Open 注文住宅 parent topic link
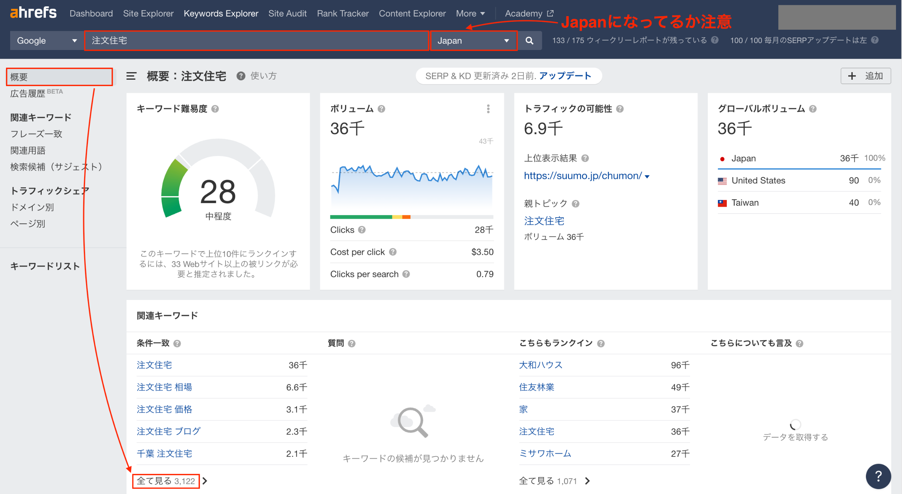 pyautogui.click(x=544, y=221)
